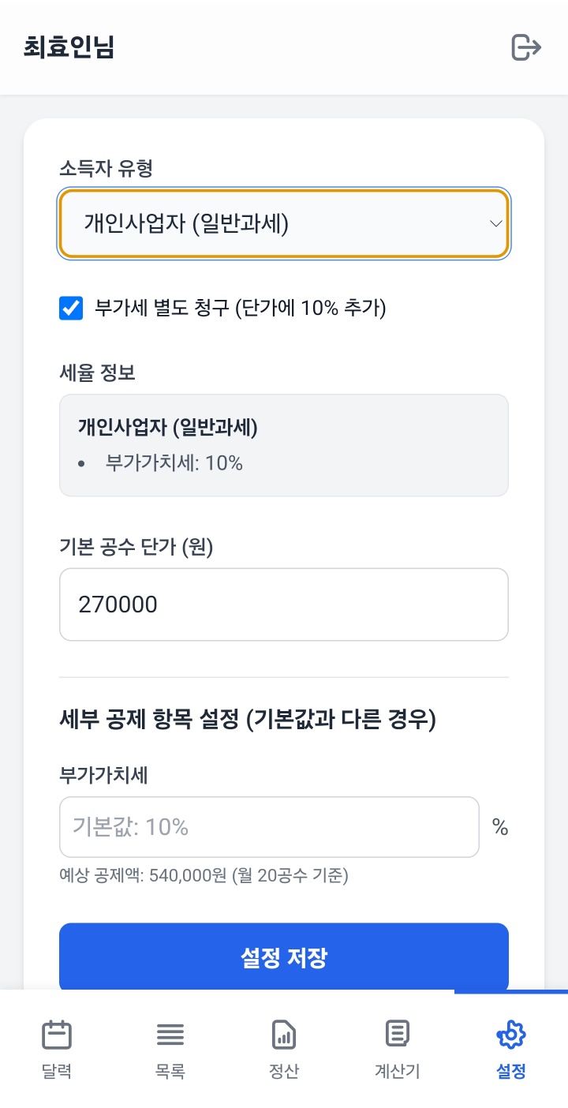568x1108 pixels.
Task: Focus the 기본 공수 단가 input field
Action: pos(284,605)
